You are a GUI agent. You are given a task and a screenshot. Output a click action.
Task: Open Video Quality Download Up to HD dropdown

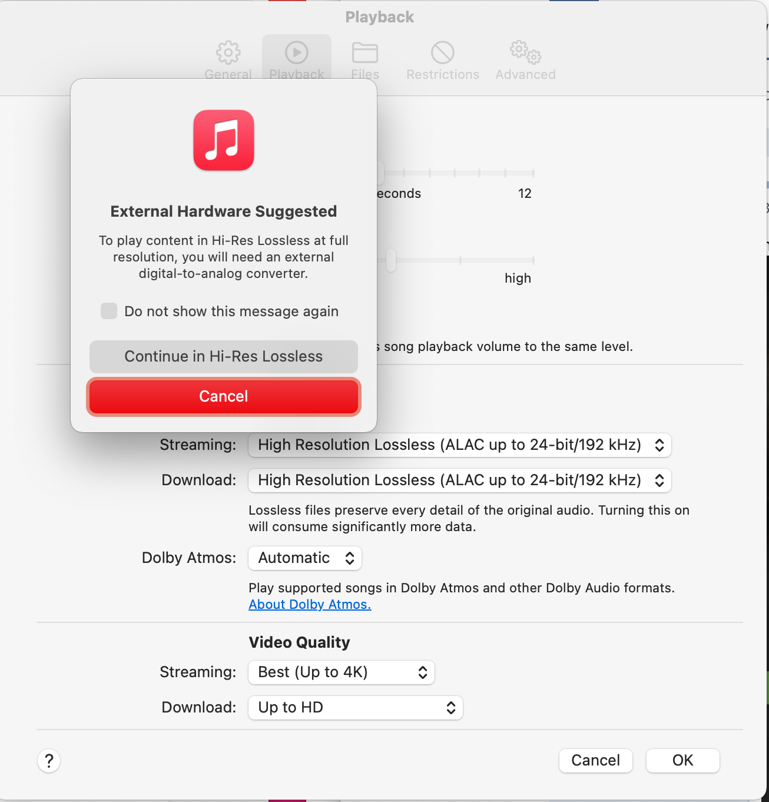point(356,707)
